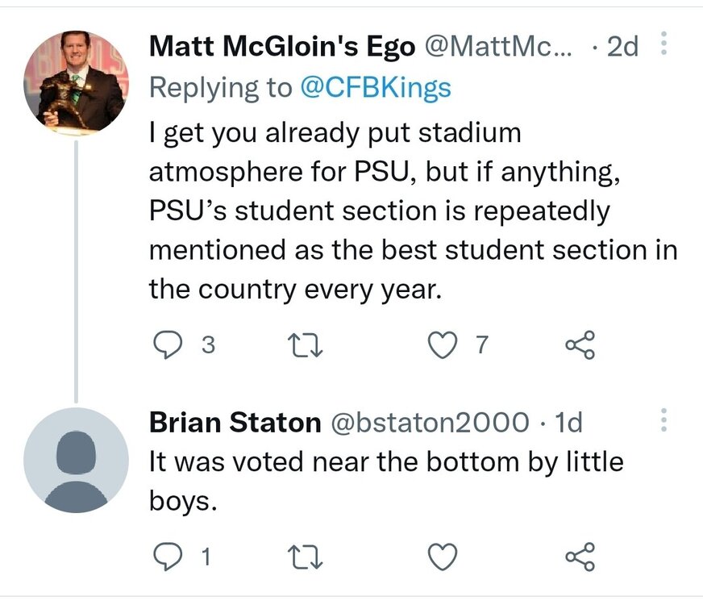Select the 1 reply count under Brian's tweet

206,554
